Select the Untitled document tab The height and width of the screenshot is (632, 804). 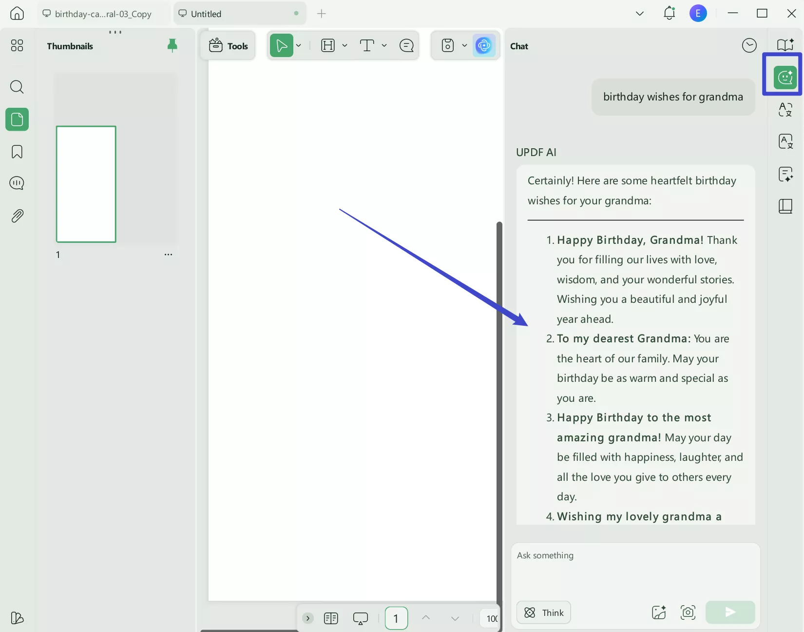coord(234,14)
